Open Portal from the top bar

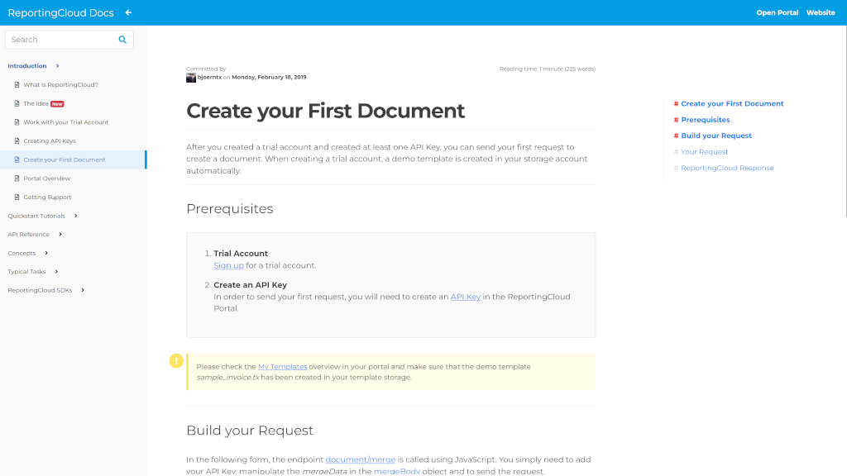tap(777, 12)
